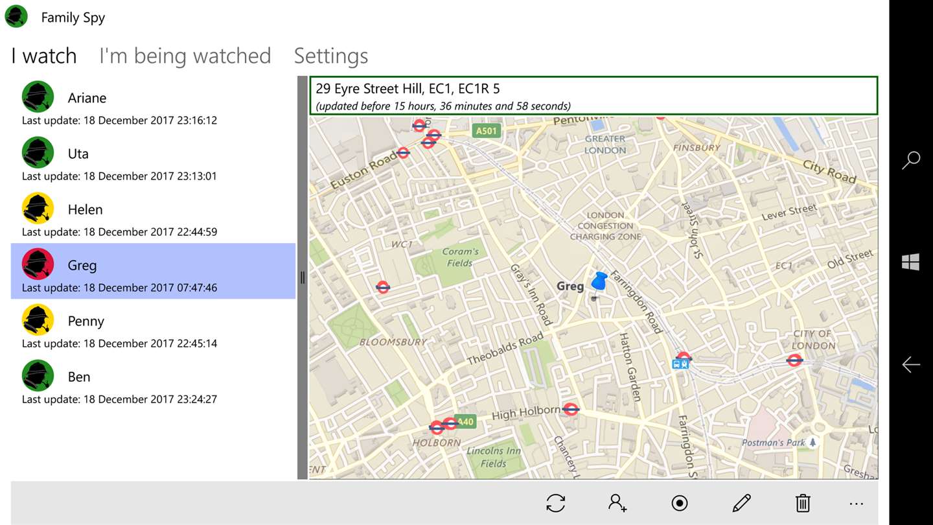933x525 pixels.
Task: Click the High Holborn tube station marker
Action: (x=570, y=409)
